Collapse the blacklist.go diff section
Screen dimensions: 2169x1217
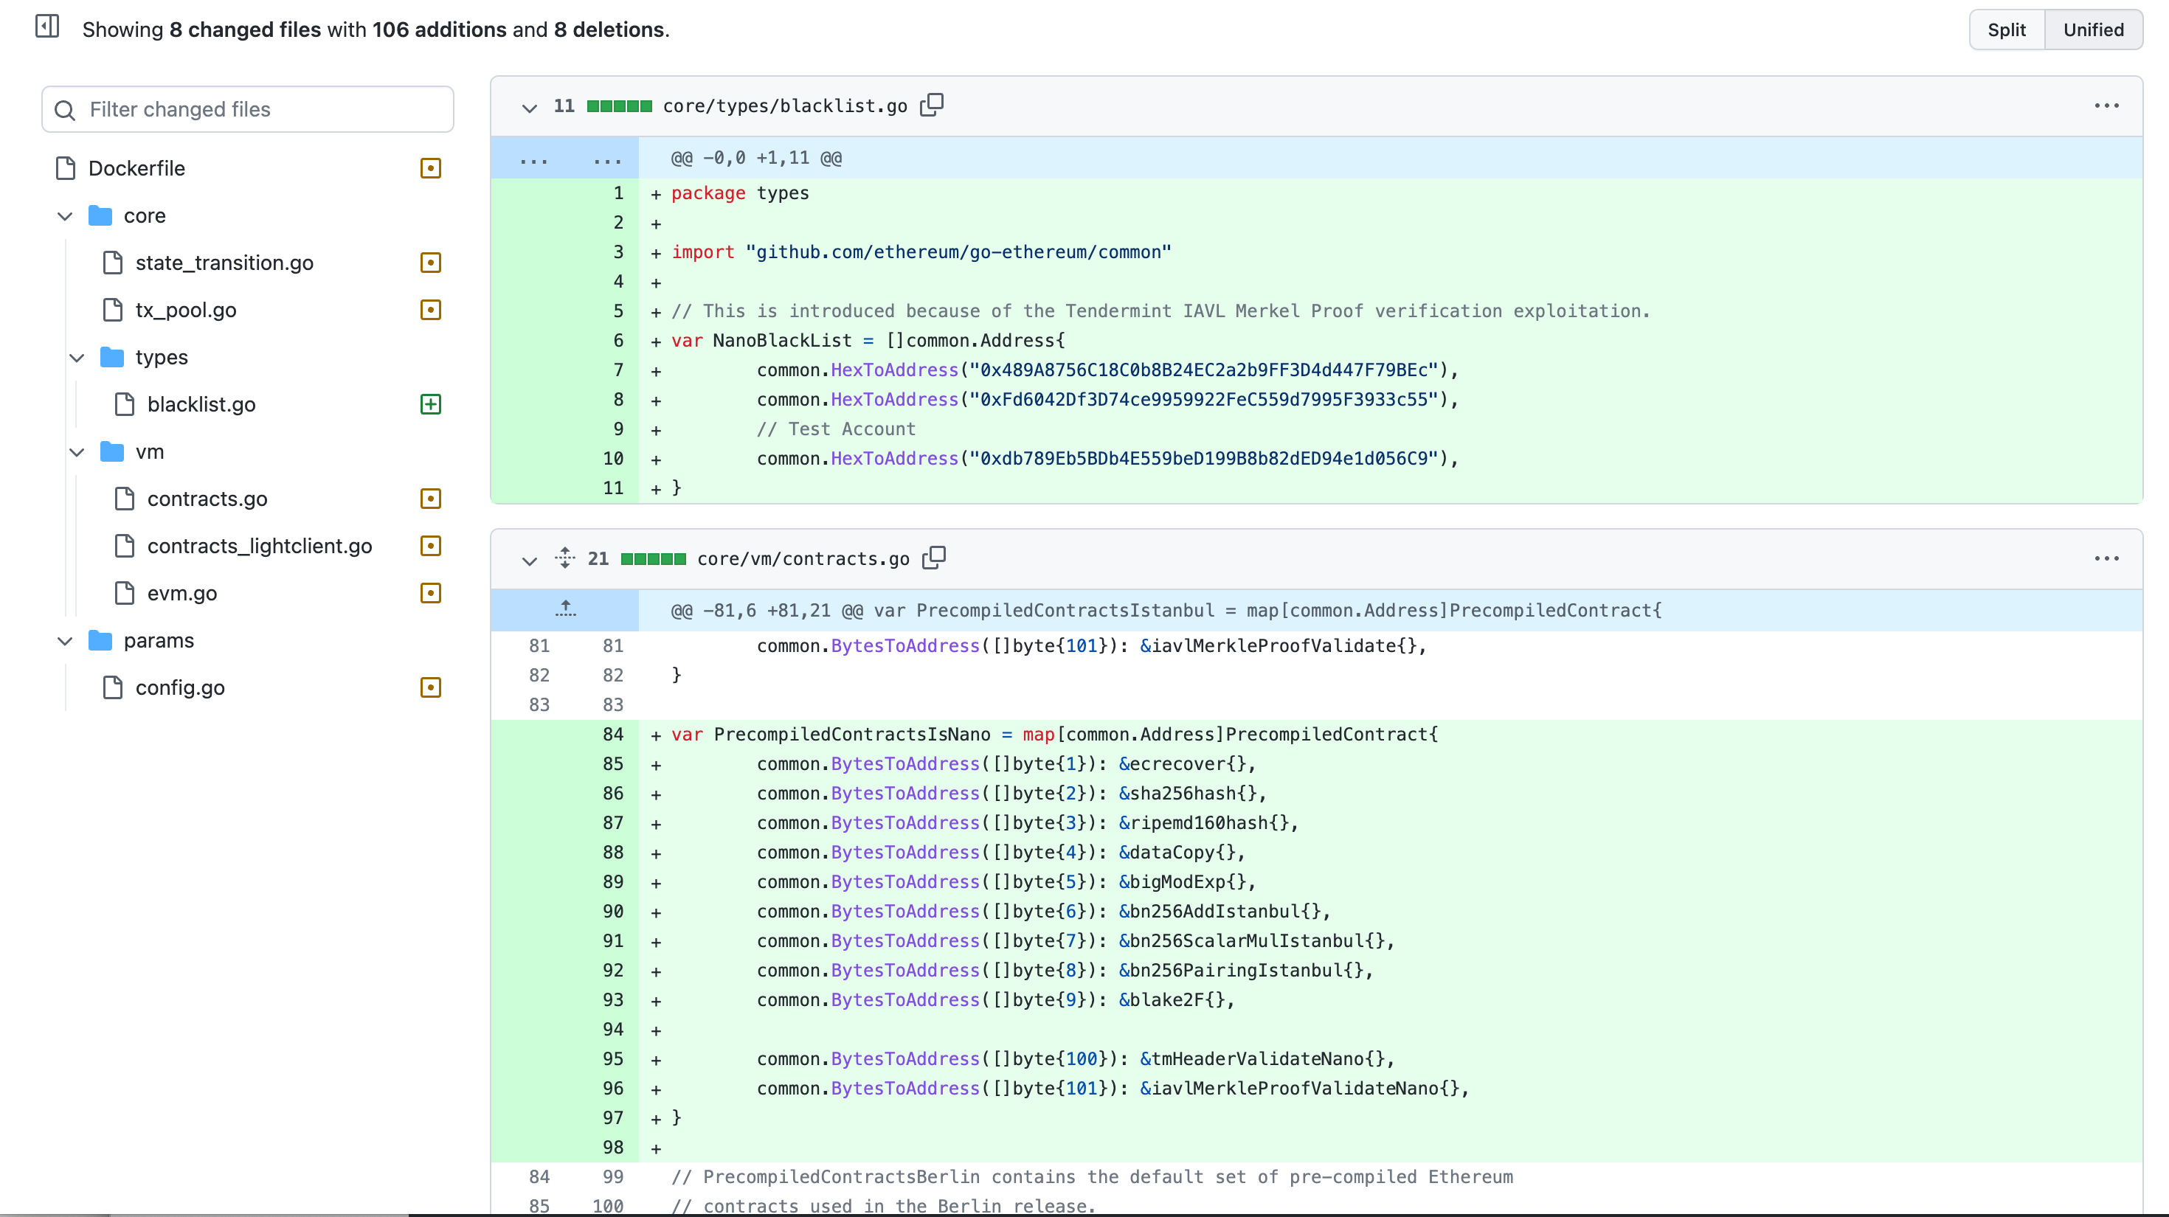[x=529, y=107]
